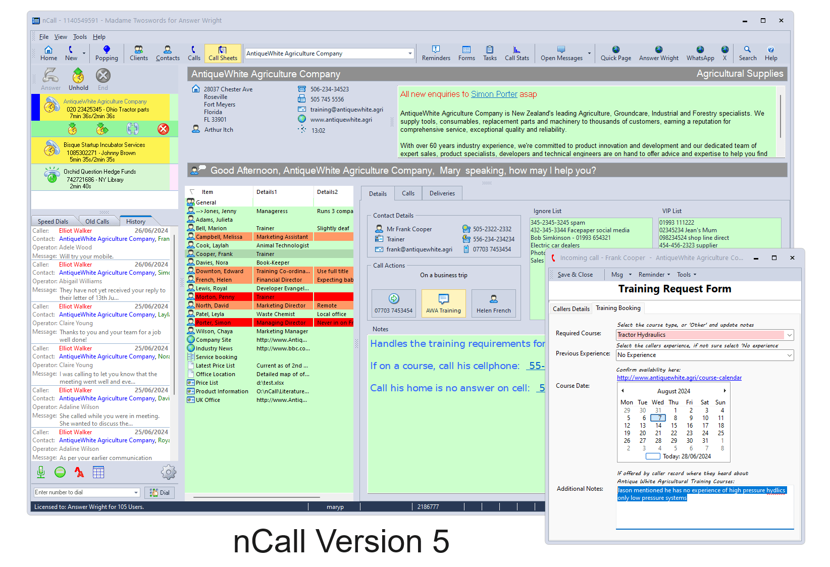Open the Contacts toolbar icon
This screenshot has width=830, height=567.
[168, 53]
